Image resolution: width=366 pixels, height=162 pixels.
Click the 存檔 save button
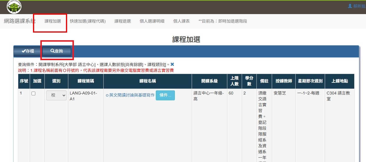(28, 51)
